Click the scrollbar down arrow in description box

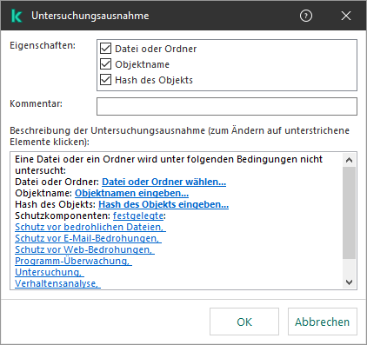pyautogui.click(x=349, y=282)
